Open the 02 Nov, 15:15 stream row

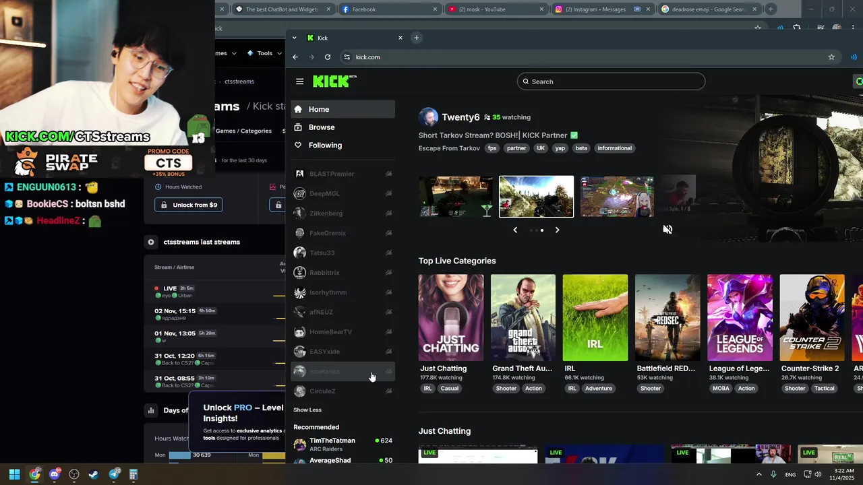point(216,315)
